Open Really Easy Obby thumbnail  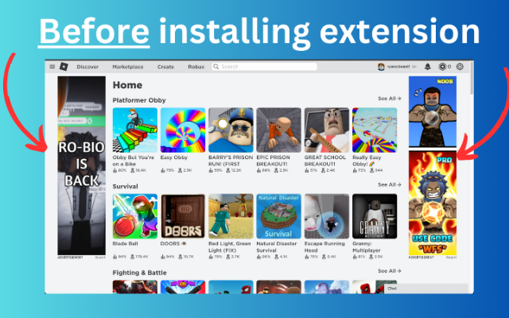click(x=375, y=130)
